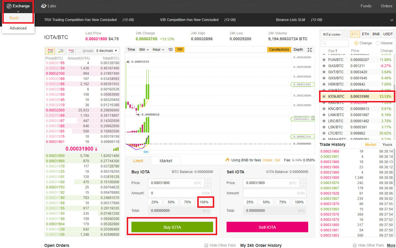Open the Detail link for BNB fees
The image size is (396, 248).
(268, 160)
